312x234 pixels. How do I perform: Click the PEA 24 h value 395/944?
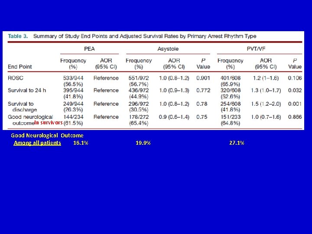[73, 90]
